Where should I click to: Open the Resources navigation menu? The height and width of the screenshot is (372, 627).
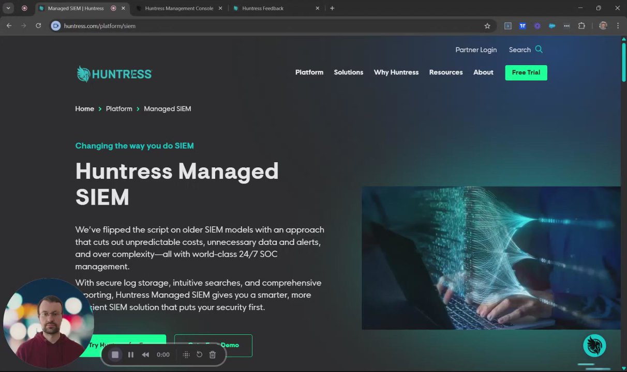pyautogui.click(x=446, y=72)
